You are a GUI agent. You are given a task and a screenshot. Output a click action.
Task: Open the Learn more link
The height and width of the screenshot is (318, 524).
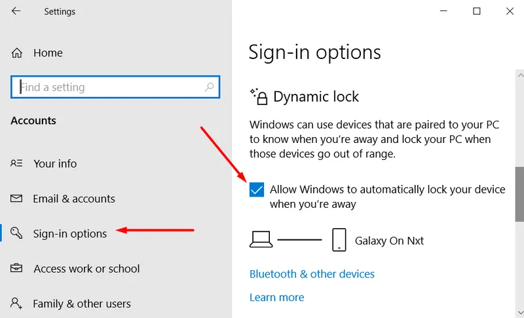276,297
